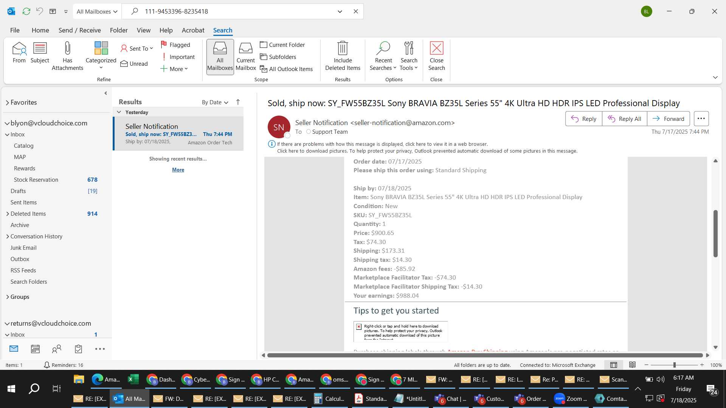Forward this email
Image resolution: width=726 pixels, height=408 pixels.
[x=668, y=119]
